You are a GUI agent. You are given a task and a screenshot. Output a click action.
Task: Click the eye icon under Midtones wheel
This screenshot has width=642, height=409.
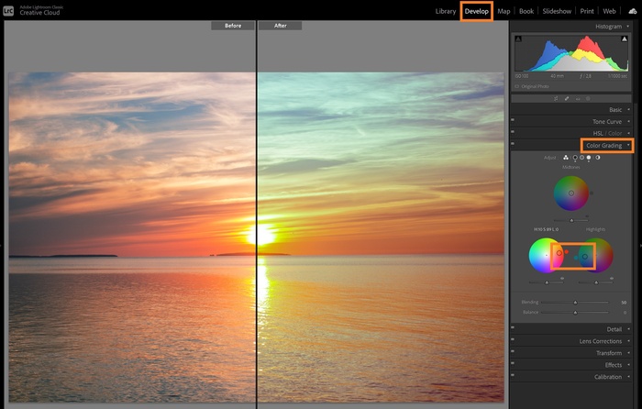click(587, 216)
